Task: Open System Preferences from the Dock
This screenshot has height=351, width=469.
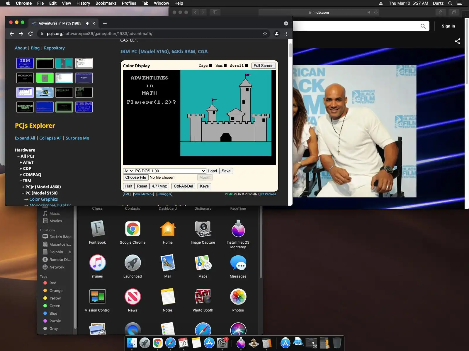Action: pos(222,343)
